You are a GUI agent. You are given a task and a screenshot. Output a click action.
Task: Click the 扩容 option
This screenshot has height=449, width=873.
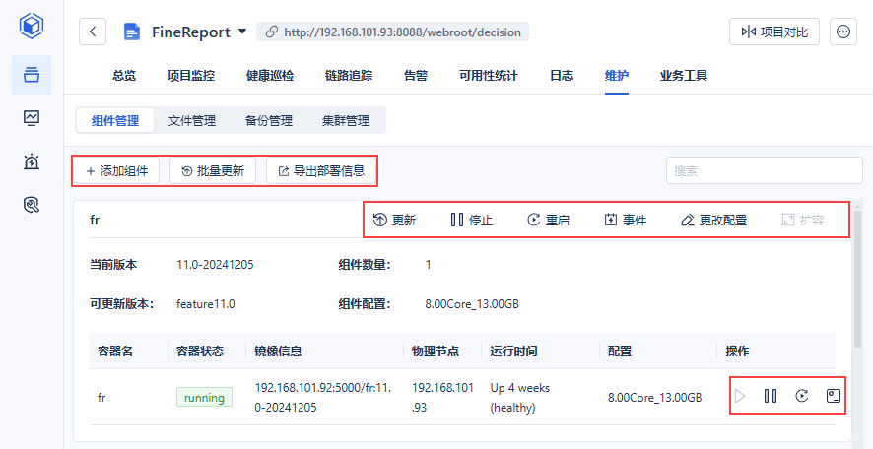pos(802,220)
